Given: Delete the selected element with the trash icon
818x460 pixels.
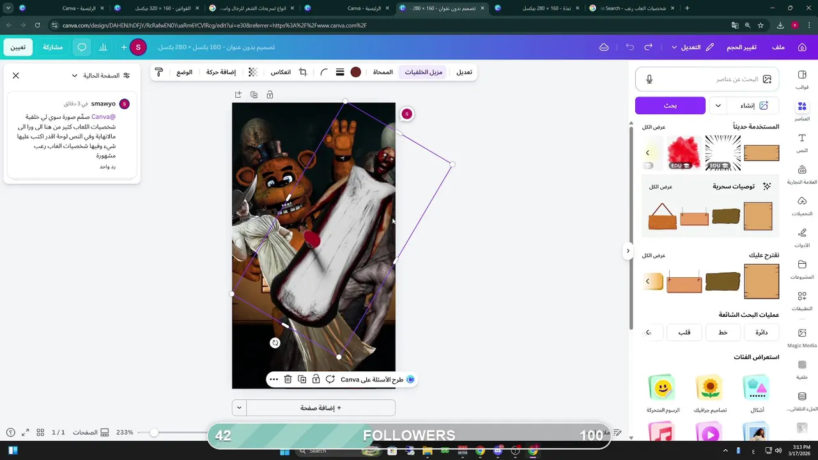Looking at the screenshot, I should coord(288,379).
